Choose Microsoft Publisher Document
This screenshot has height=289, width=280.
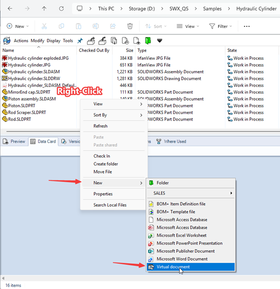(x=191, y=251)
